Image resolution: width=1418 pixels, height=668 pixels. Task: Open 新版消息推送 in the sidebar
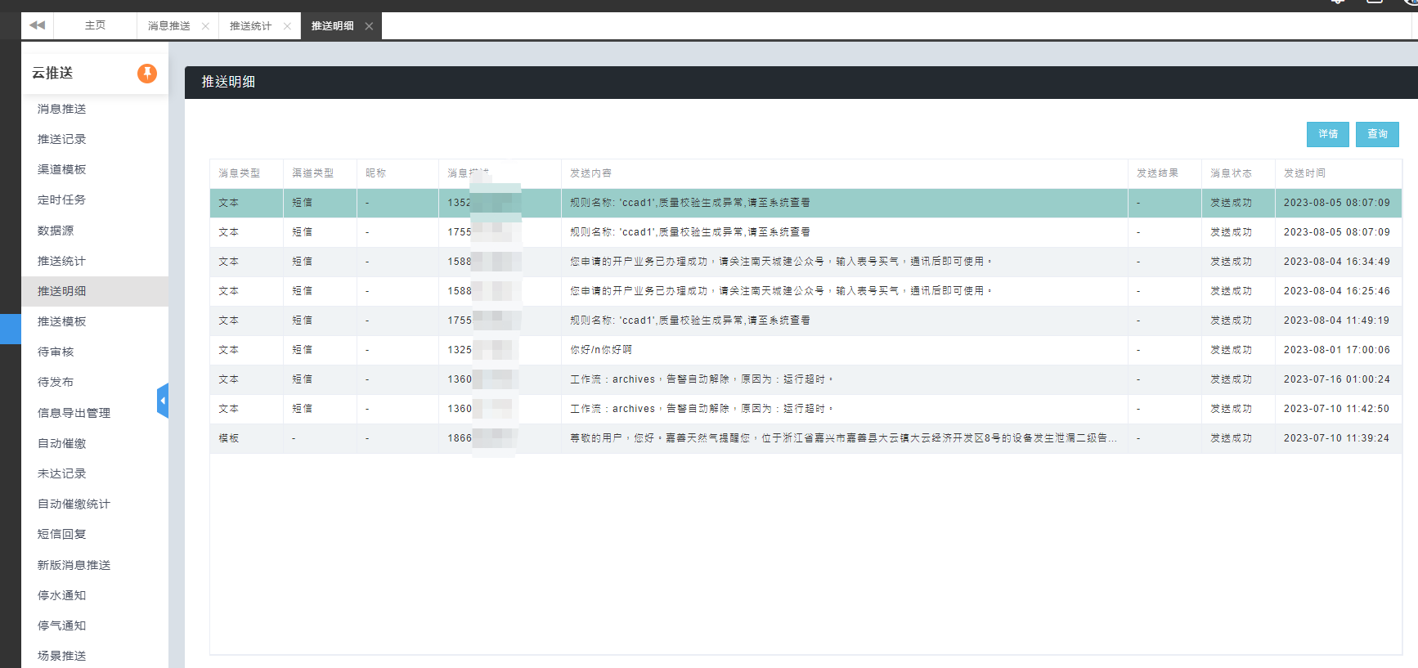(x=95, y=565)
